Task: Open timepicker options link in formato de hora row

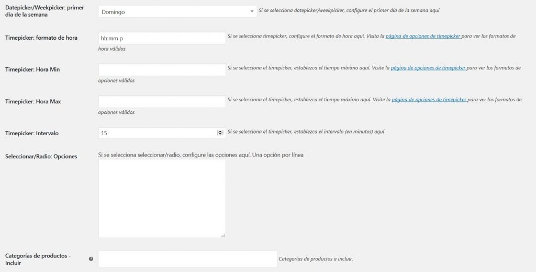Action: pyautogui.click(x=423, y=37)
